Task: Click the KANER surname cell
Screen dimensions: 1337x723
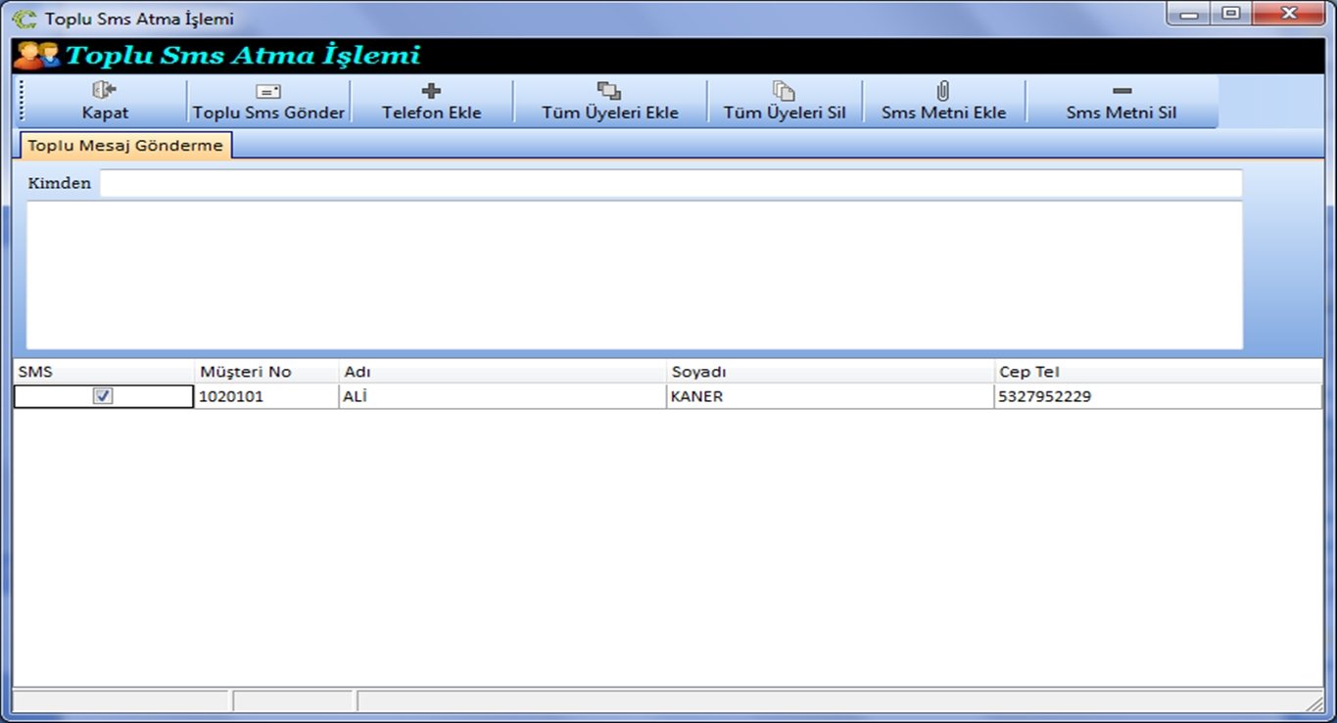Action: click(696, 396)
